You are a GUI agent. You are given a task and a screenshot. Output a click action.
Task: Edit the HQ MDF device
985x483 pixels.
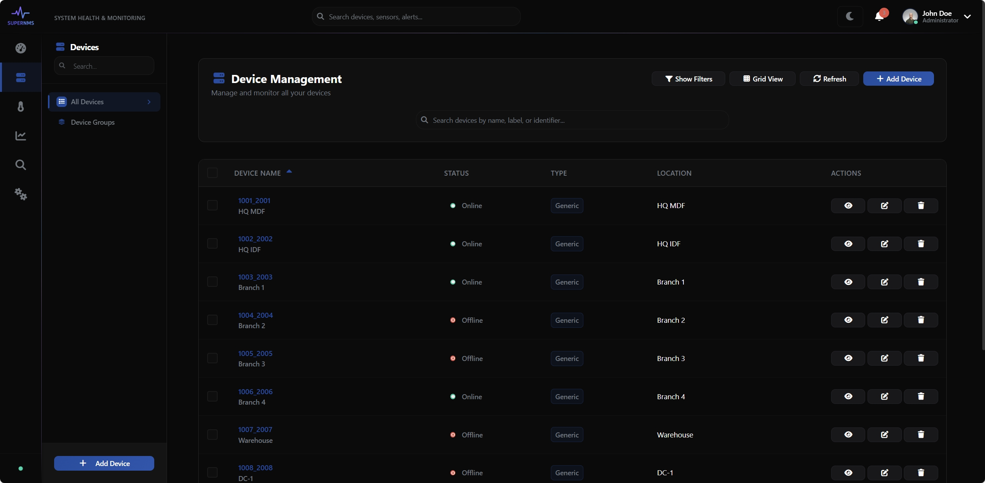884,205
